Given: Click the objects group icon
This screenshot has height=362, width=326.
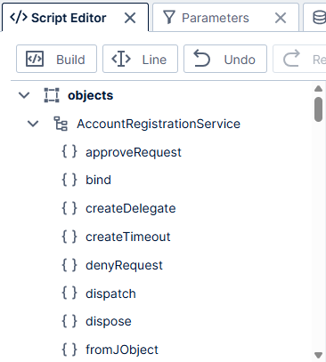Looking at the screenshot, I should pos(52,95).
